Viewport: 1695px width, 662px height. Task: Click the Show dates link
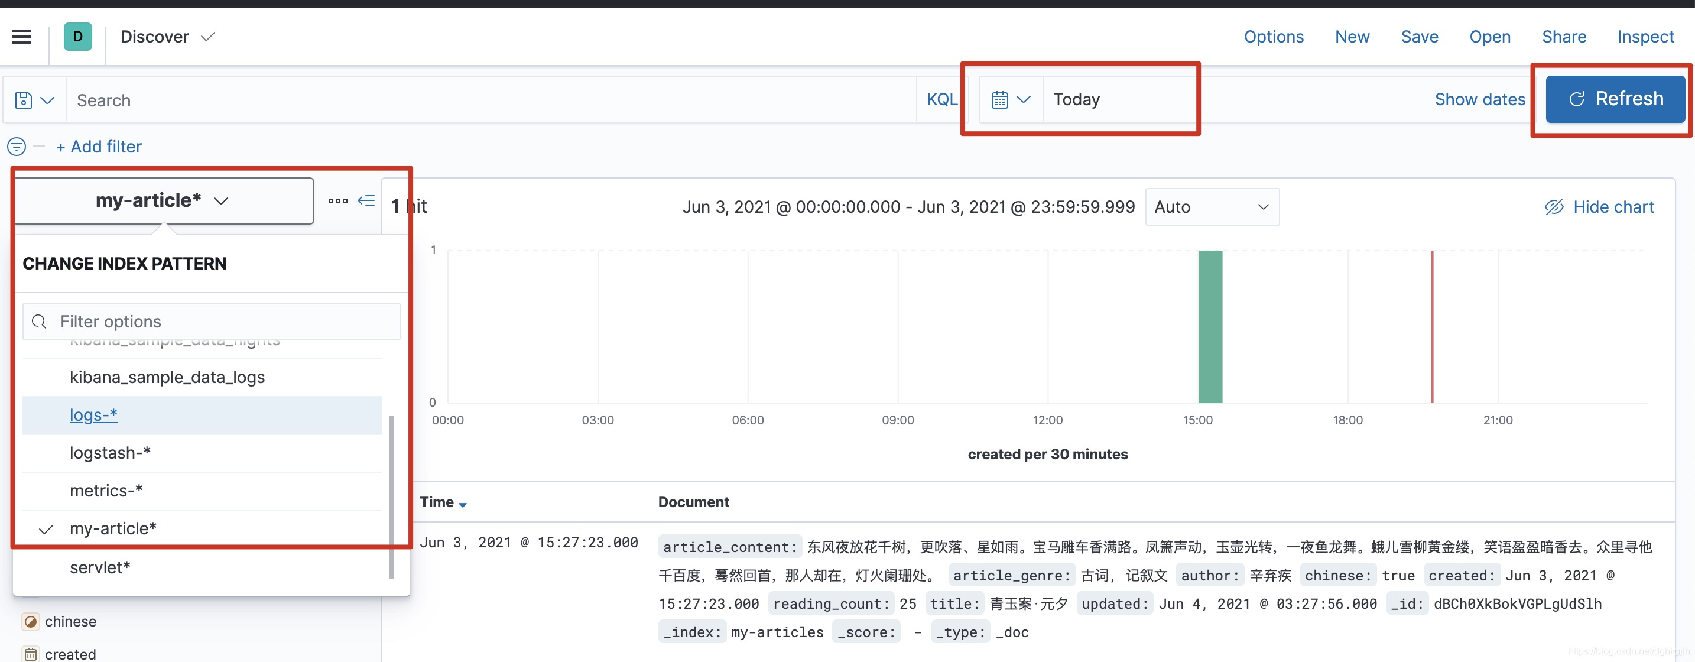(1479, 99)
